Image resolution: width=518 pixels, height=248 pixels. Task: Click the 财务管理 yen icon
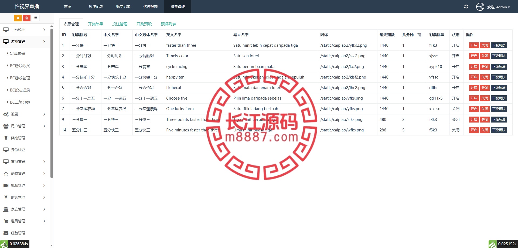(6, 197)
